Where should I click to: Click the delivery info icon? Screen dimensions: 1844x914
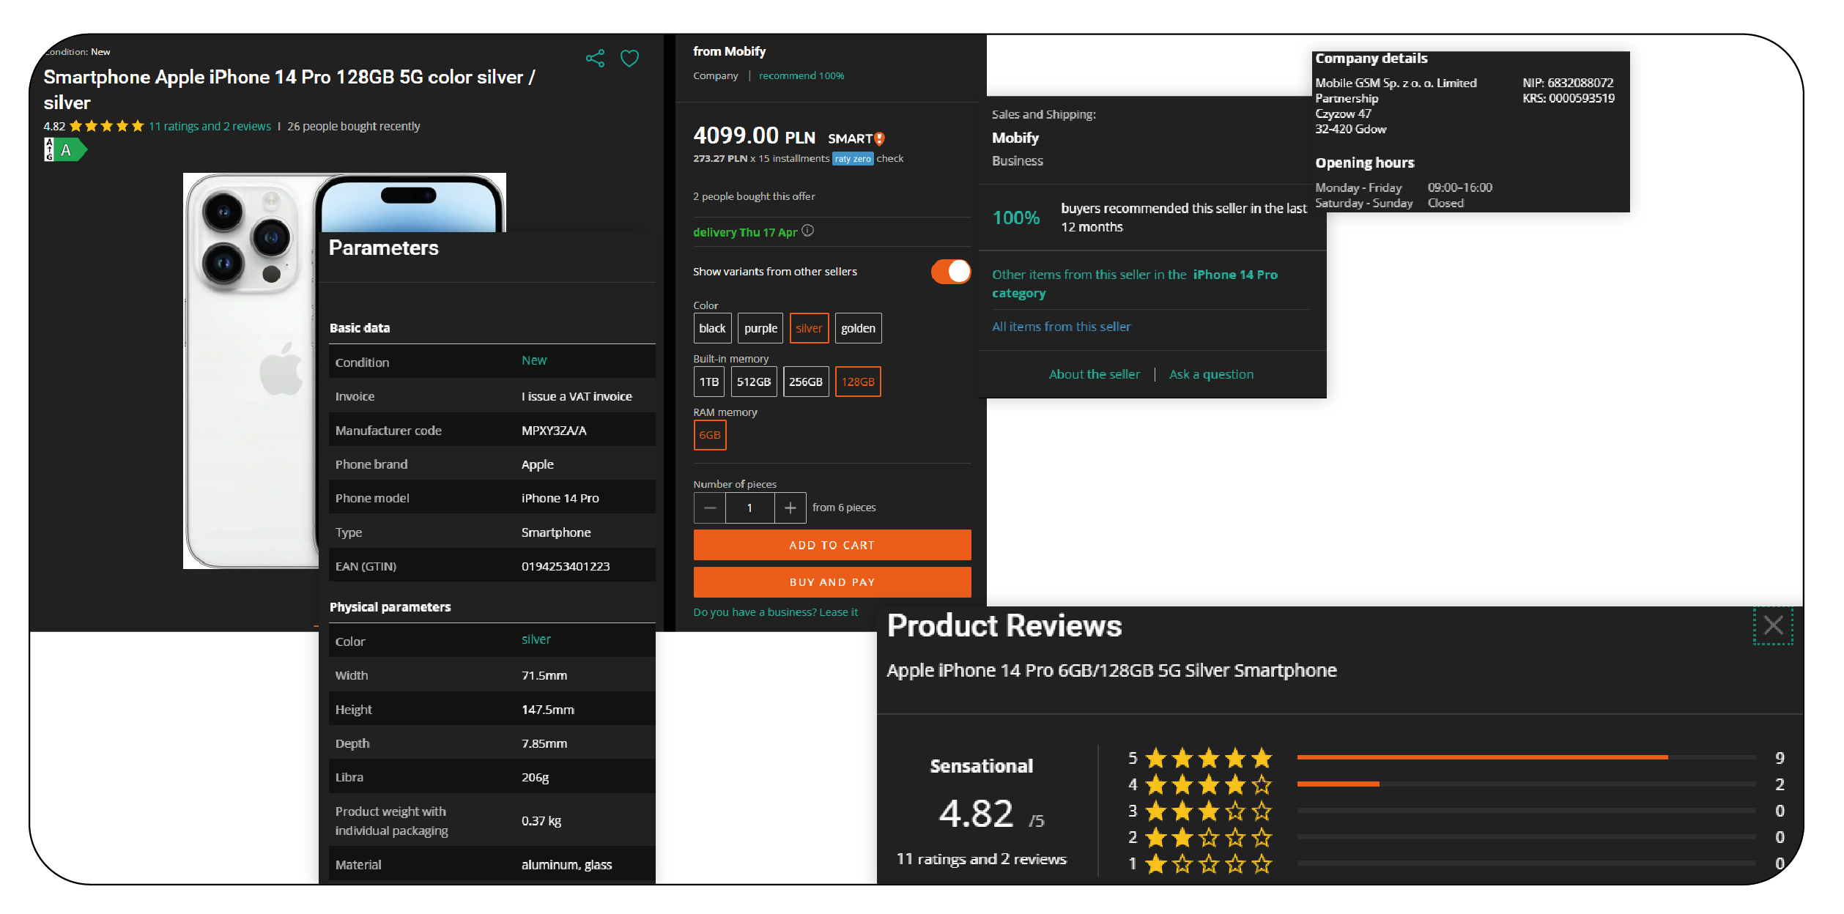(x=807, y=231)
